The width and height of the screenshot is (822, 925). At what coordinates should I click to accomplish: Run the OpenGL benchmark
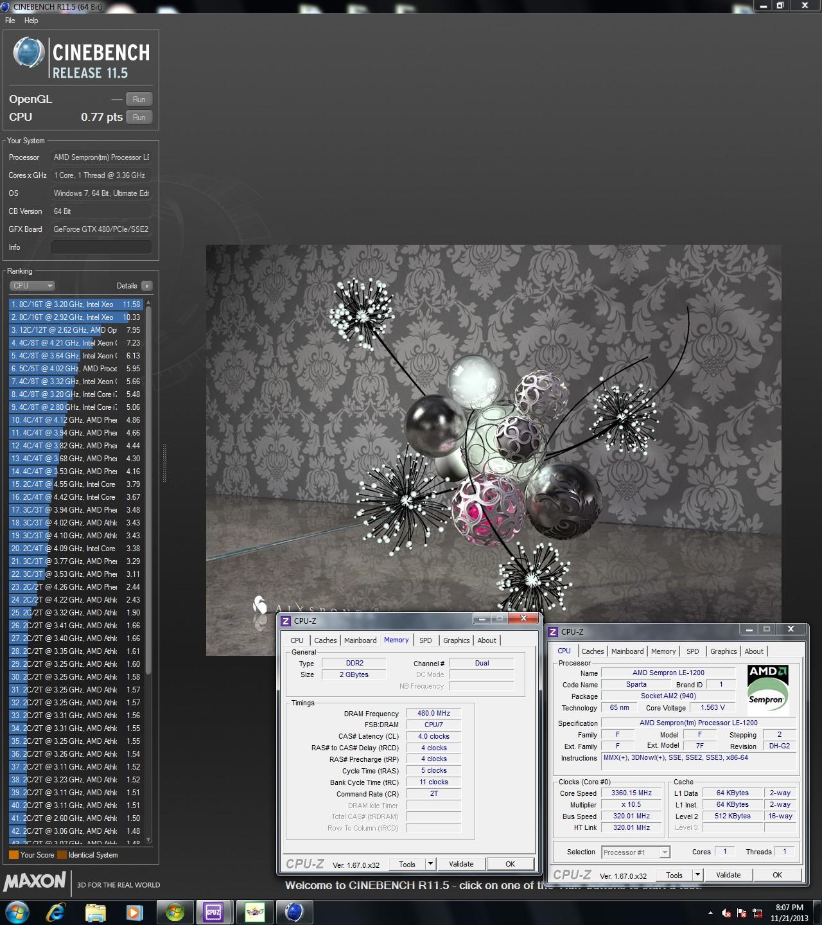[x=139, y=99]
